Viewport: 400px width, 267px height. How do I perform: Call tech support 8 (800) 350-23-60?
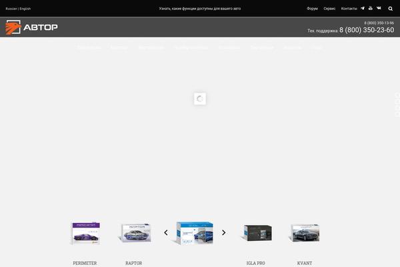click(367, 30)
